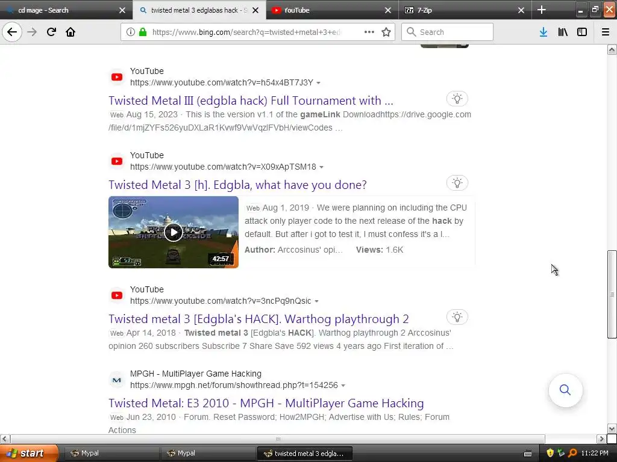Expand dropdown arrow after 3ncPq9nQsic URL
The width and height of the screenshot is (617, 462).
316,301
